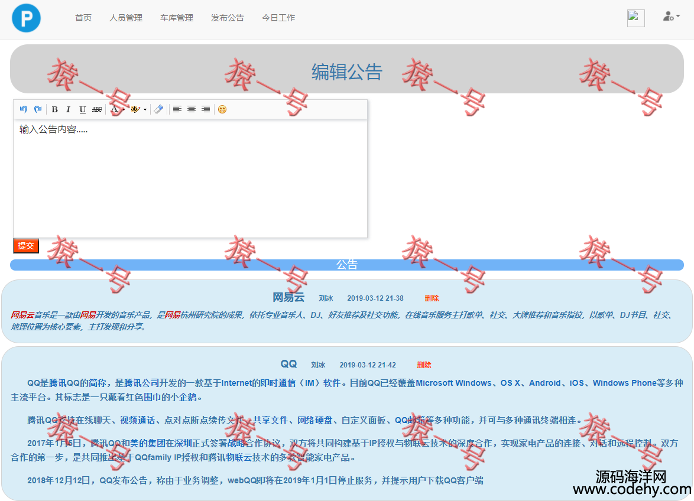Toggle underline formatting

point(82,109)
